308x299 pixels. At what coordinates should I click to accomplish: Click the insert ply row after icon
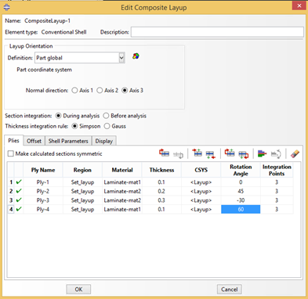(211, 154)
